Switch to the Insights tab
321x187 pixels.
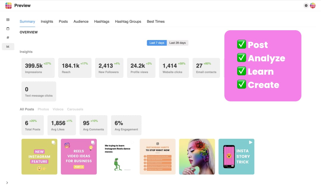pyautogui.click(x=47, y=21)
